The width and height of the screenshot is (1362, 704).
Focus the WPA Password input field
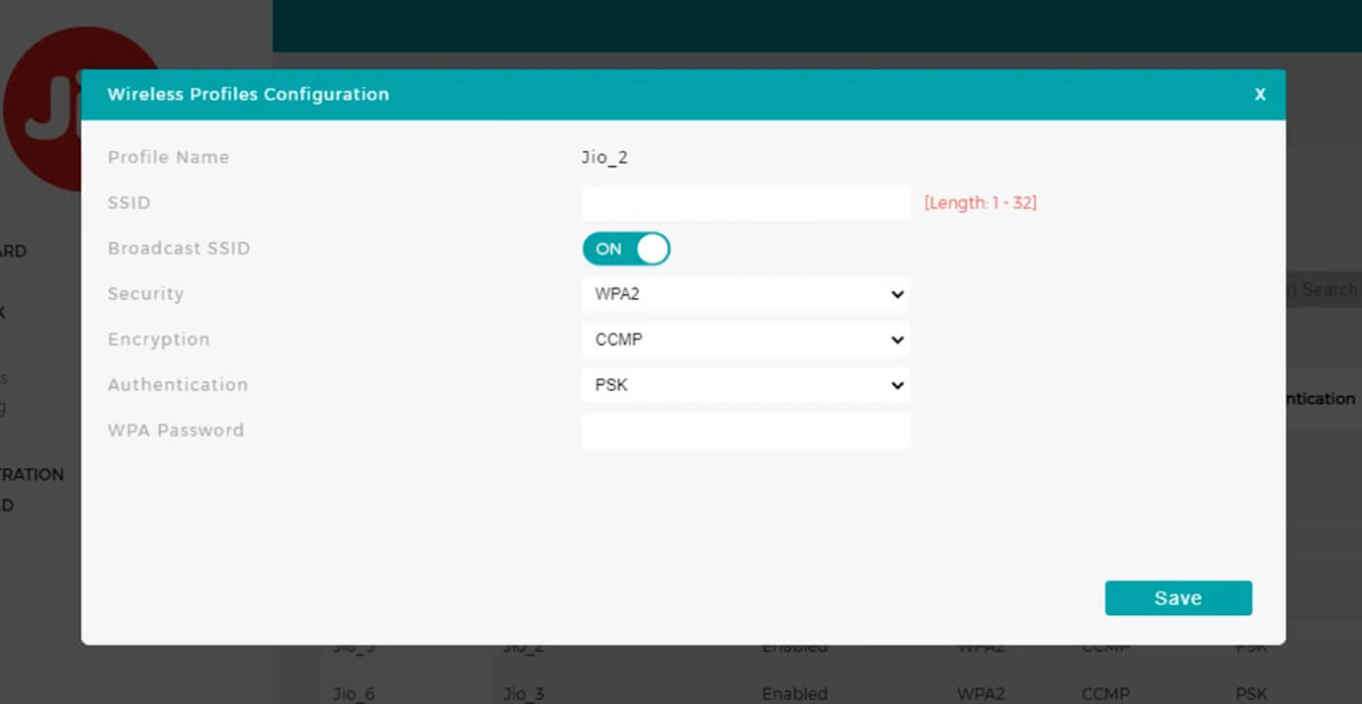pos(745,430)
